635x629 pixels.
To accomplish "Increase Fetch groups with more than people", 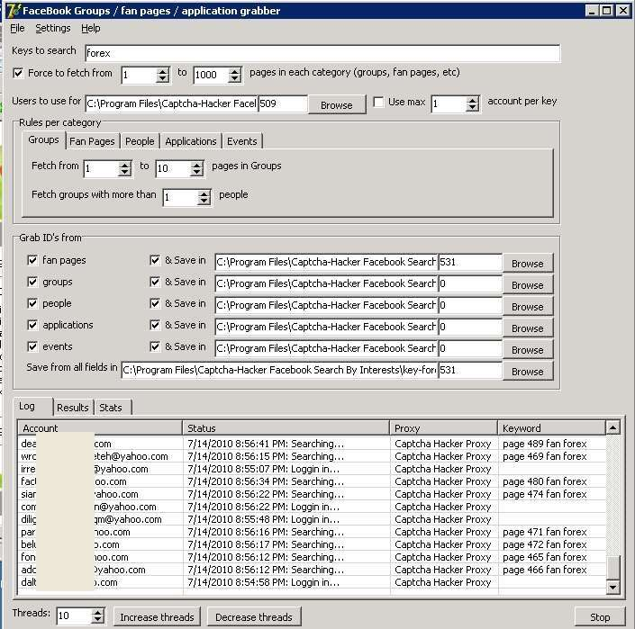I will coord(204,193).
